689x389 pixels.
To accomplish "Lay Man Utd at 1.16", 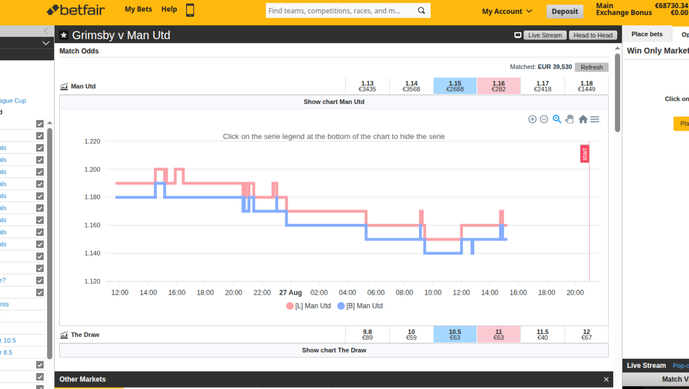I will point(499,86).
